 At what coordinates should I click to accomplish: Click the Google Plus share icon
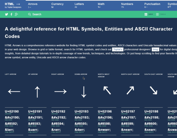click(16, 14)
